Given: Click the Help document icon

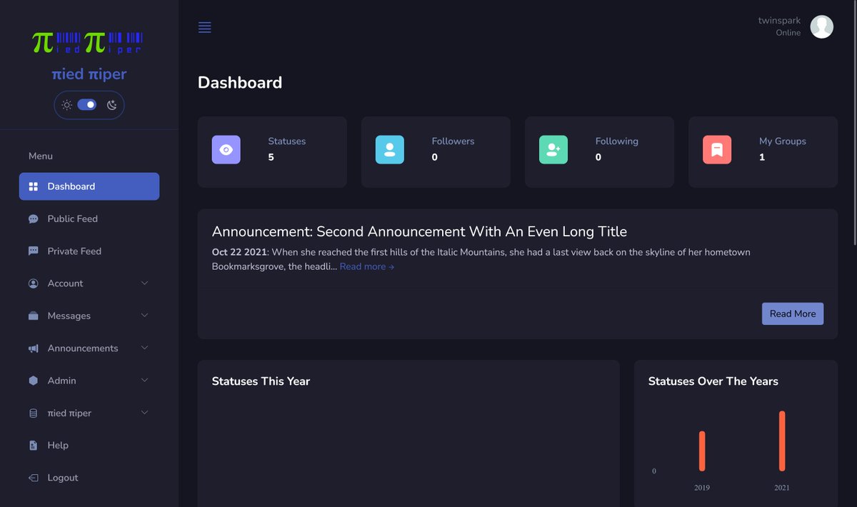Looking at the screenshot, I should 33,446.
